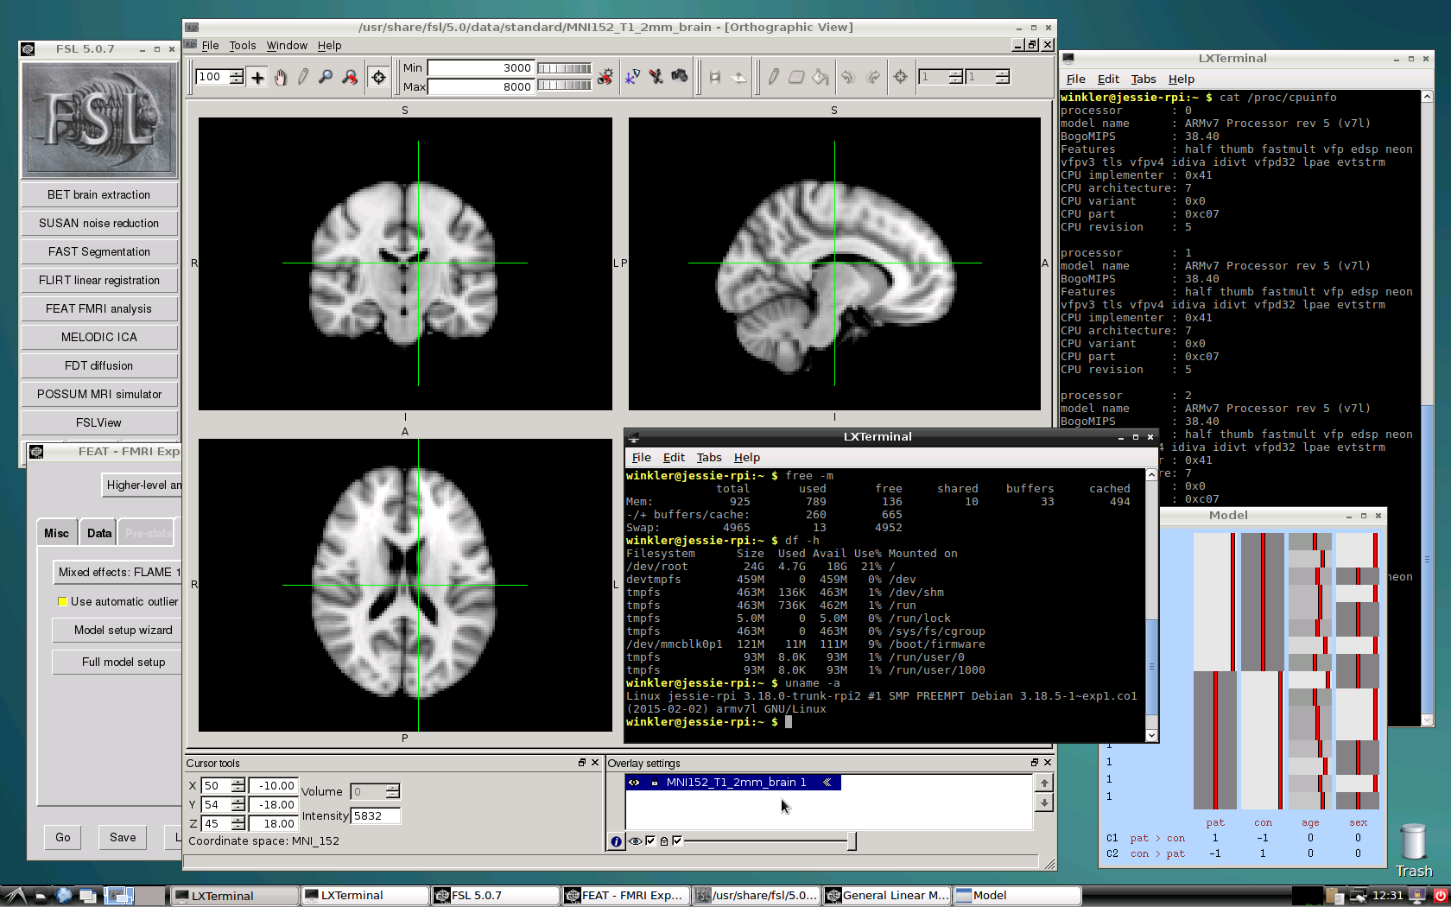The image size is (1451, 907).
Task: Click the Go button in FEAT
Action: [63, 837]
